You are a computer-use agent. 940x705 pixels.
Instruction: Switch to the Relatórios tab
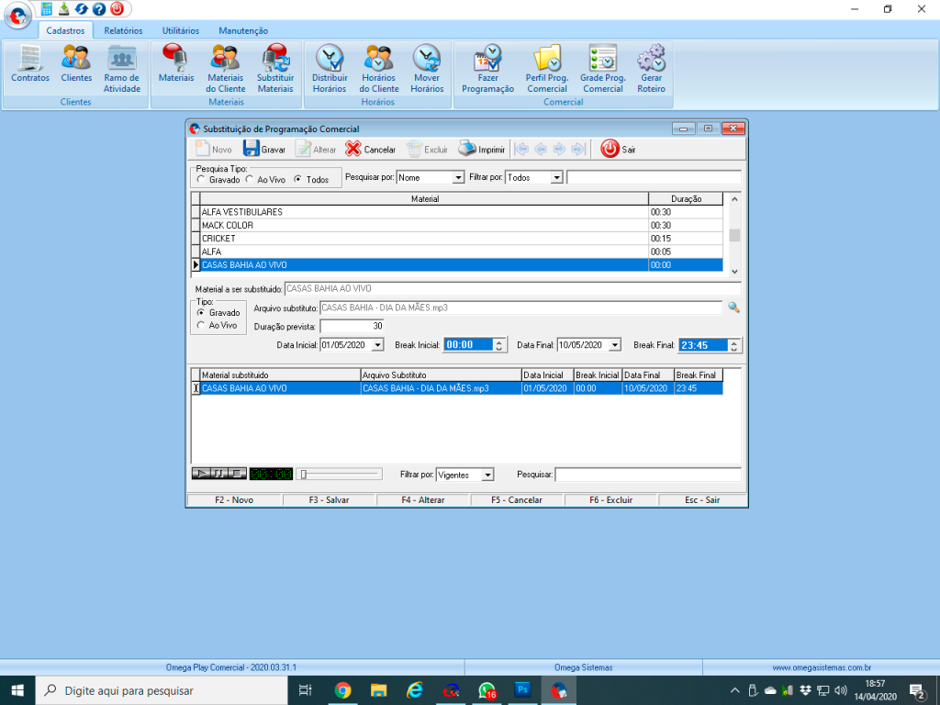[x=123, y=30]
